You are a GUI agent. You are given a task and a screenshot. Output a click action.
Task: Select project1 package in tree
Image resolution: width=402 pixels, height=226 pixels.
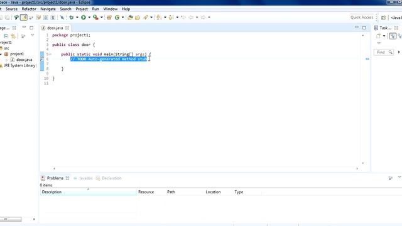[x=17, y=54]
